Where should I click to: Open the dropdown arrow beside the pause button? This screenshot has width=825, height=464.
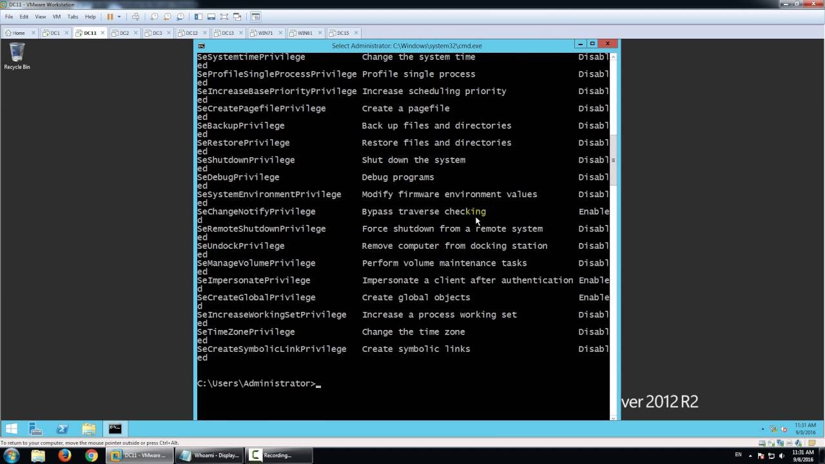119,17
